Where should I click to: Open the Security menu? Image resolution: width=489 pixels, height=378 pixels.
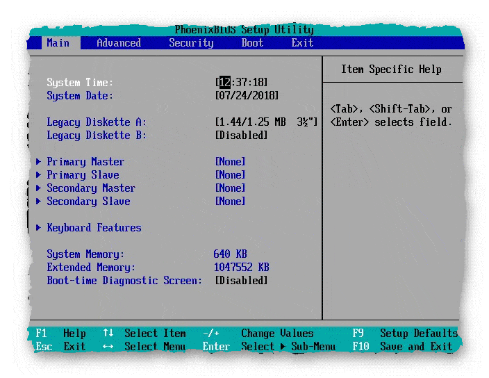pos(191,42)
